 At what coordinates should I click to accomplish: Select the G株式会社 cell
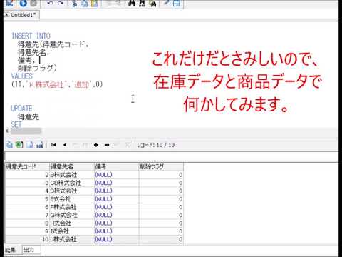click(71, 215)
